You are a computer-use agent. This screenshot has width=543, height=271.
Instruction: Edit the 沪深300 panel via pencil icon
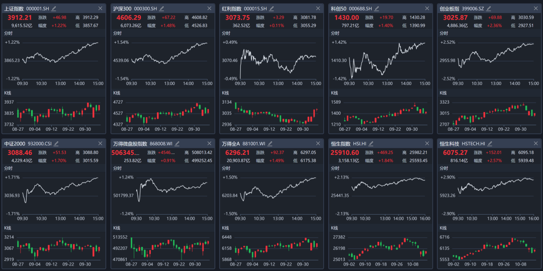tap(163, 9)
